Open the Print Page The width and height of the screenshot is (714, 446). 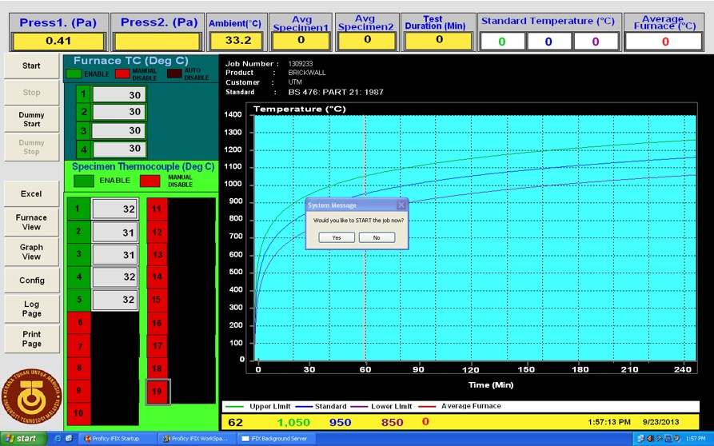click(31, 339)
